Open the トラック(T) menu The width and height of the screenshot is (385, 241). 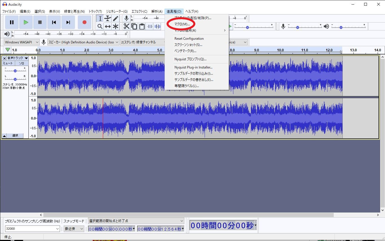(x=95, y=12)
